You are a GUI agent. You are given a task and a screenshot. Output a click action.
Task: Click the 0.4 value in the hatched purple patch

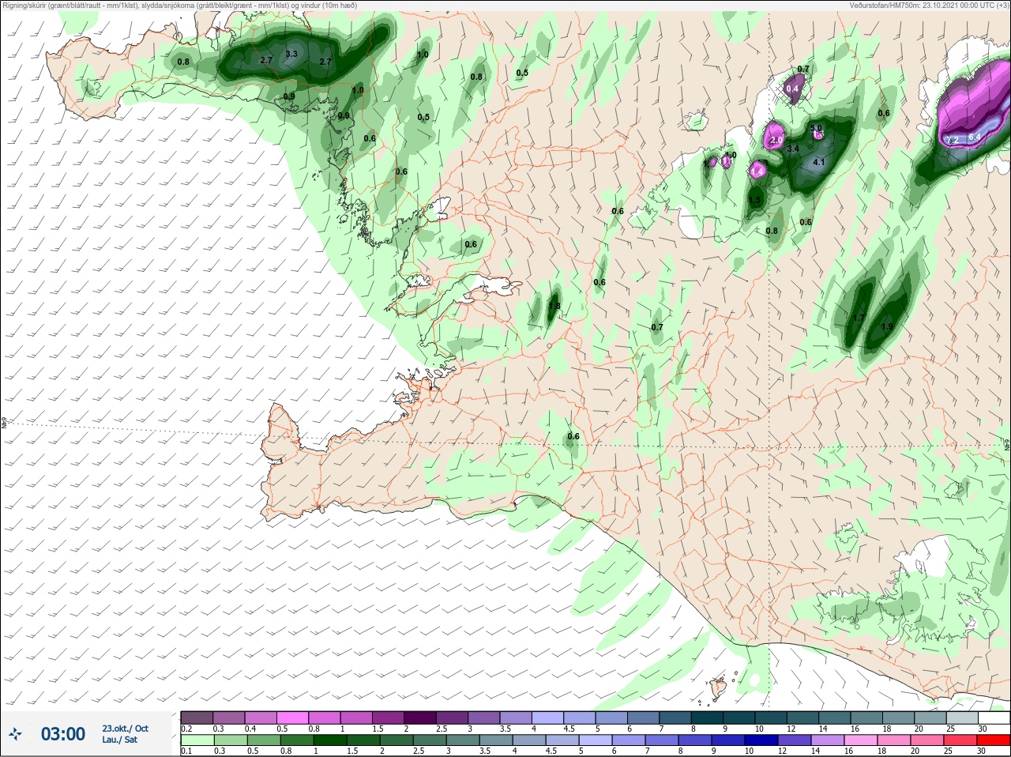[x=793, y=89]
